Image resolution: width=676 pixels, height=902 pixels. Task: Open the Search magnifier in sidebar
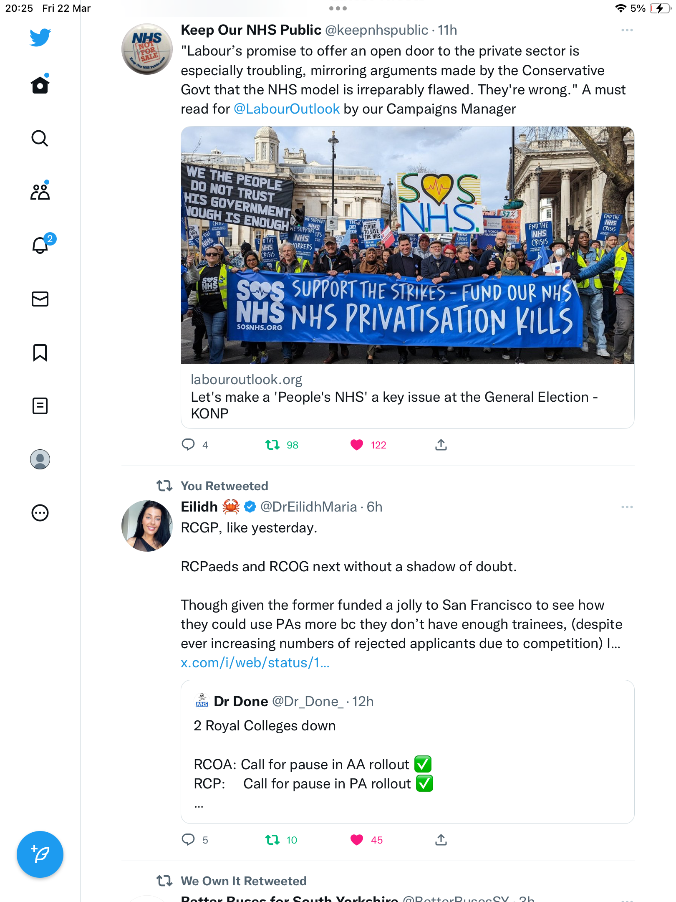(40, 138)
